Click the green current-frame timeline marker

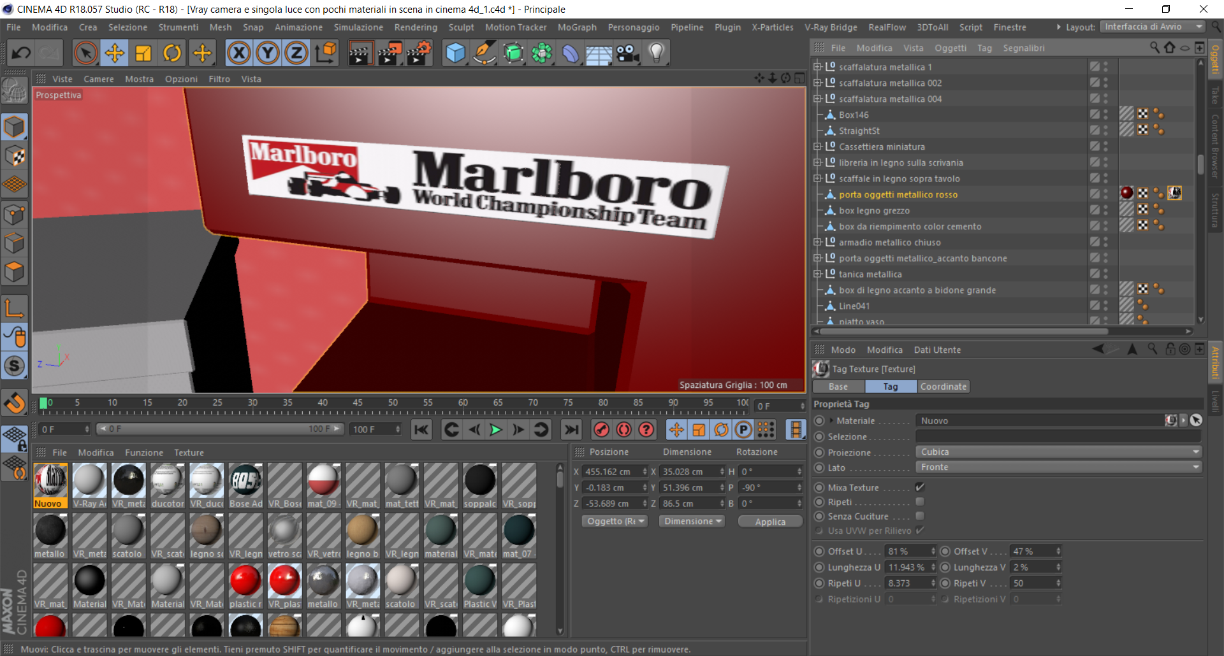(x=43, y=403)
